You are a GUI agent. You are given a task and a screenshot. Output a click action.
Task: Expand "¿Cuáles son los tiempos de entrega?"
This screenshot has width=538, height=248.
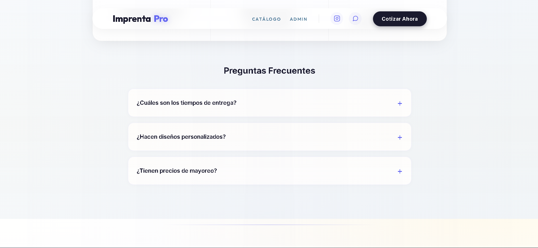pos(186,103)
